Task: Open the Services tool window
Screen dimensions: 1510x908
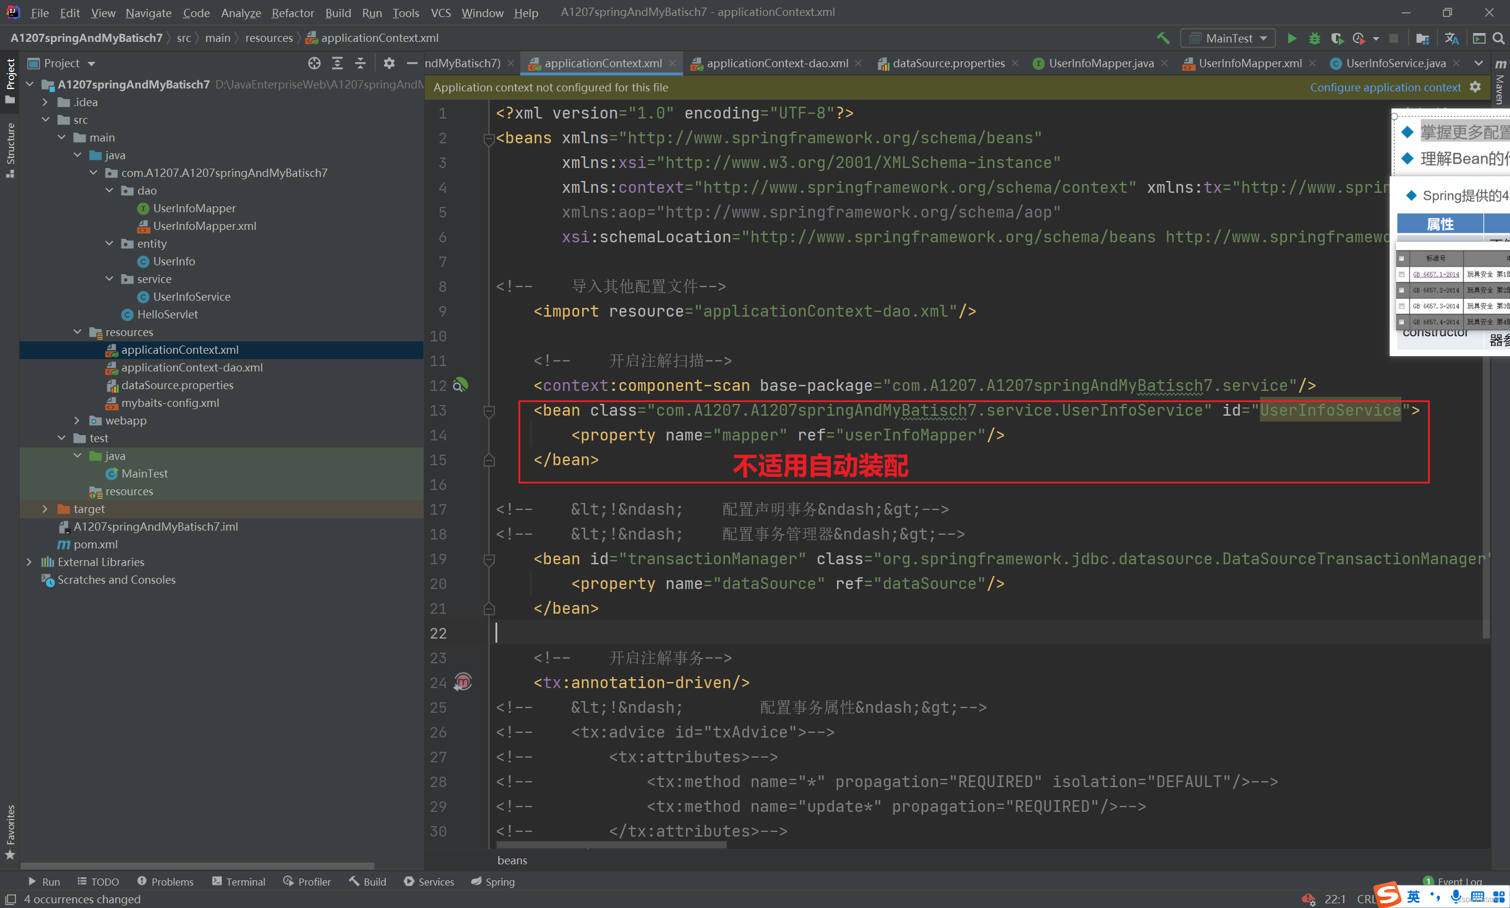Action: pos(429,881)
